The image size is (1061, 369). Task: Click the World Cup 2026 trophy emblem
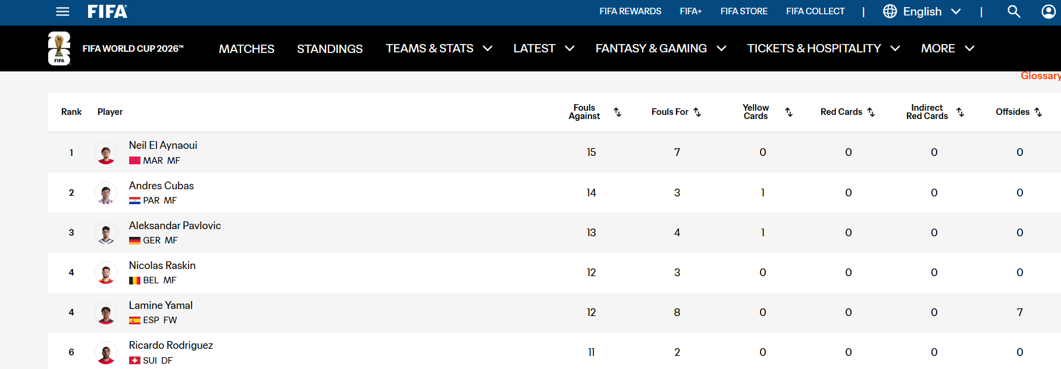[59, 48]
